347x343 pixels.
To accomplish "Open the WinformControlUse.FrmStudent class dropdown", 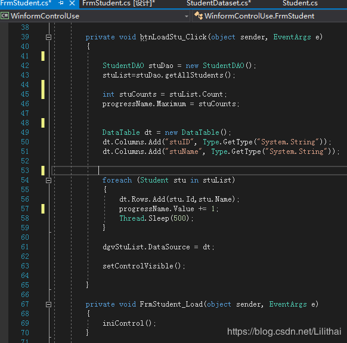I will click(269, 16).
